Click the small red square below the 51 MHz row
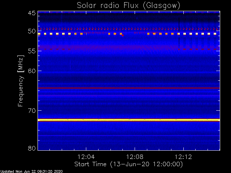The image size is (231, 173). [x=123, y=35]
